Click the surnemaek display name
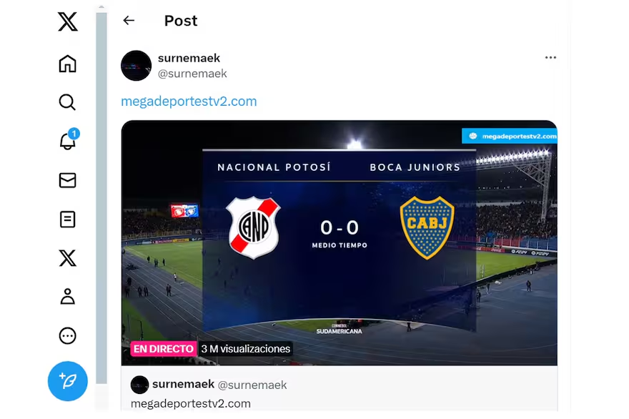Image resolution: width=629 pixels, height=419 pixels. [189, 58]
